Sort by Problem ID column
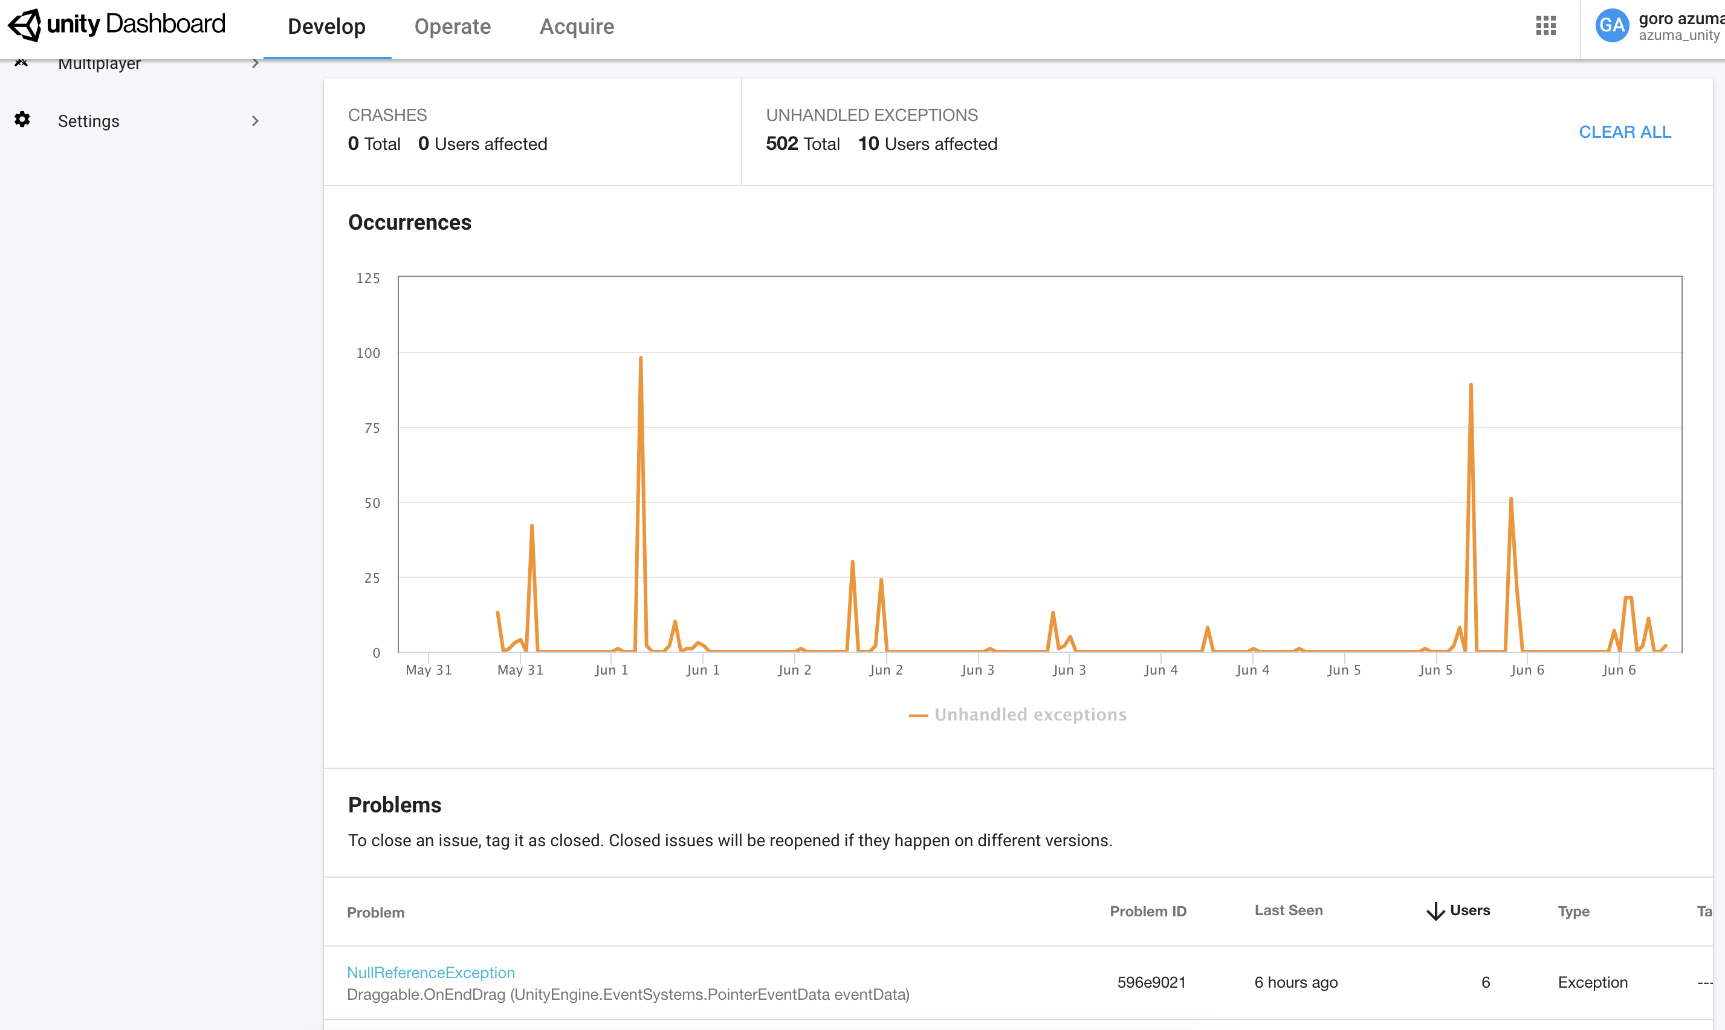Screen dimensions: 1725x1030 1148,912
